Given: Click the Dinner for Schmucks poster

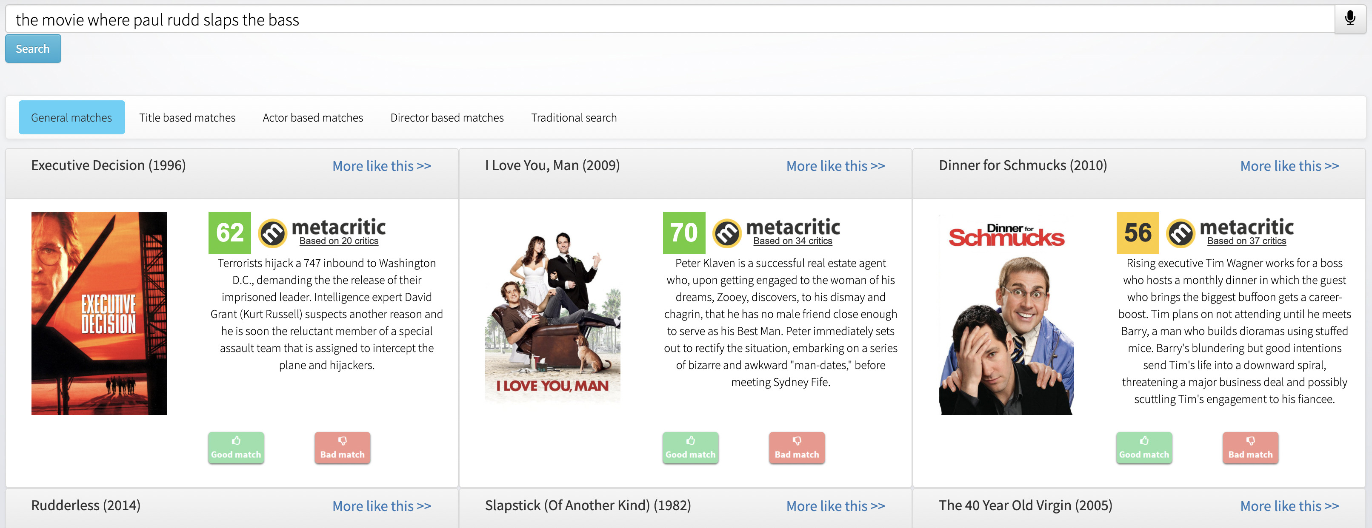Looking at the screenshot, I should point(1006,313).
